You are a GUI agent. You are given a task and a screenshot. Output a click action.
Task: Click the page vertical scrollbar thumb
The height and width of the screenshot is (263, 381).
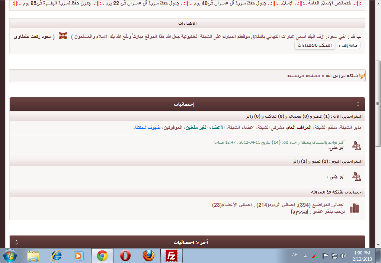(378, 104)
